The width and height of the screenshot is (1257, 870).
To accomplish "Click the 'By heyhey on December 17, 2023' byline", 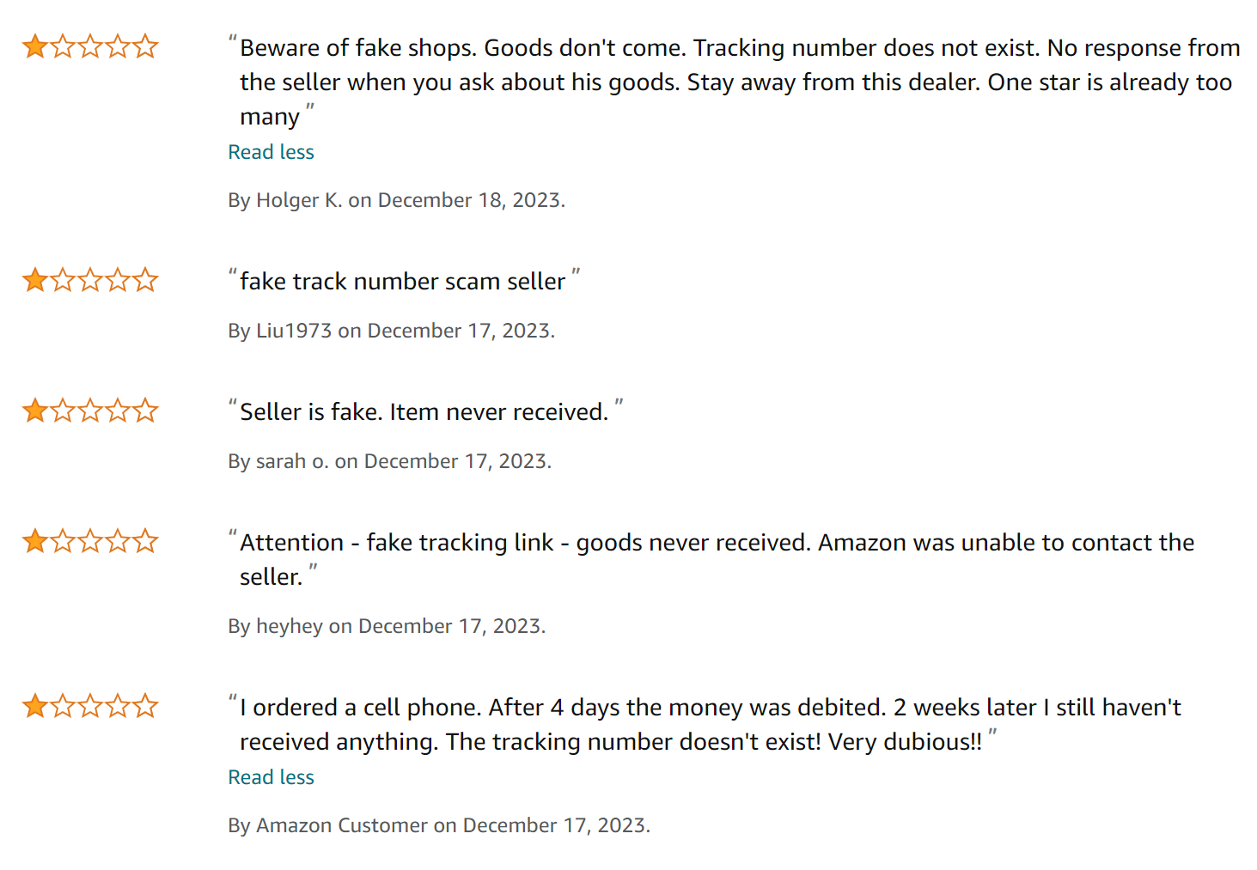I will pos(387,626).
